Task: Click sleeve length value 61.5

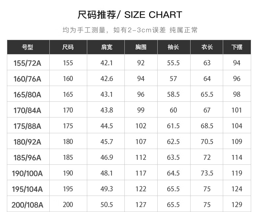Action: click(173, 126)
